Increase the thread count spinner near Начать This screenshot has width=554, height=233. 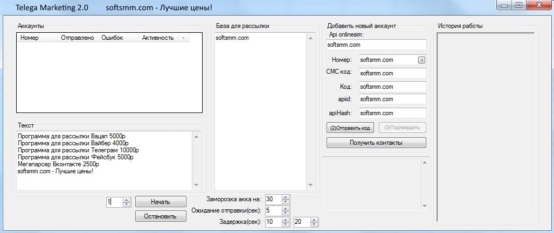pos(127,200)
